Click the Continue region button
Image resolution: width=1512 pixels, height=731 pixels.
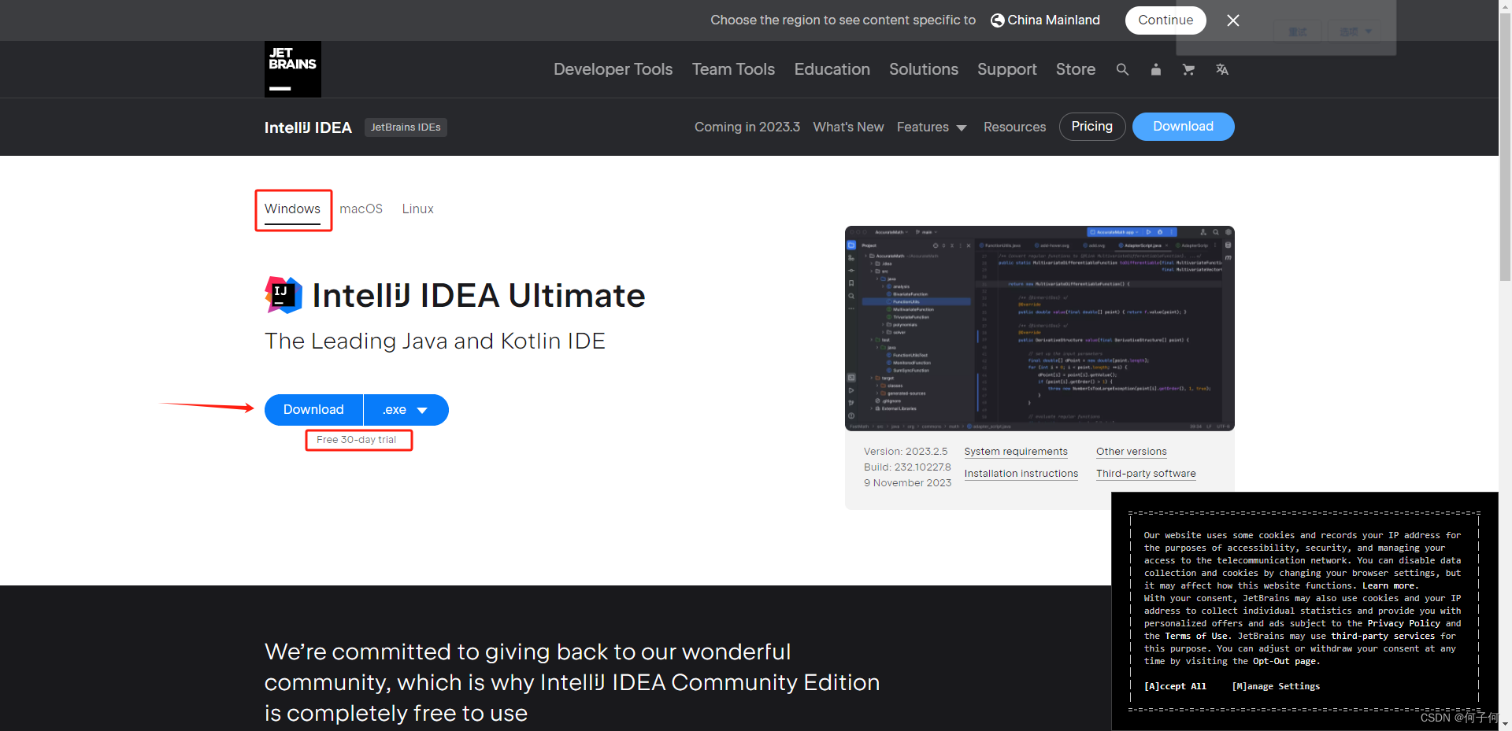pos(1165,20)
